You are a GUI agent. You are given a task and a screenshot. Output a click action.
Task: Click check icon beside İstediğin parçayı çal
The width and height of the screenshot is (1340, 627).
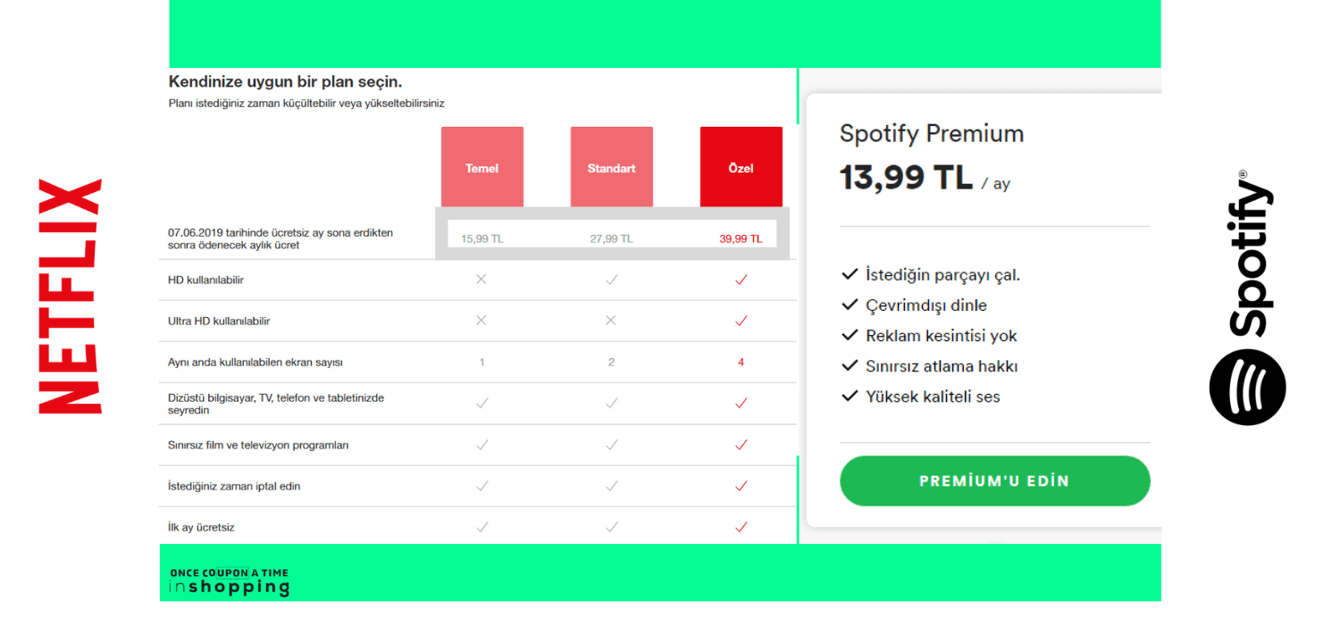pyautogui.click(x=850, y=274)
